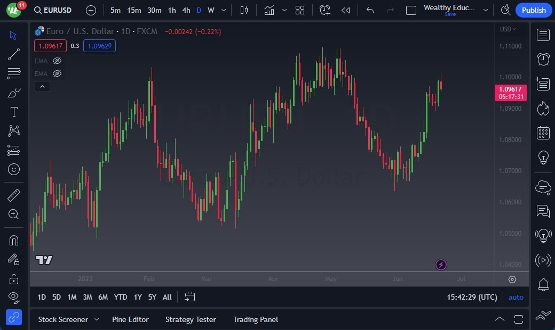Lock all drawings on the chart

(x=14, y=279)
